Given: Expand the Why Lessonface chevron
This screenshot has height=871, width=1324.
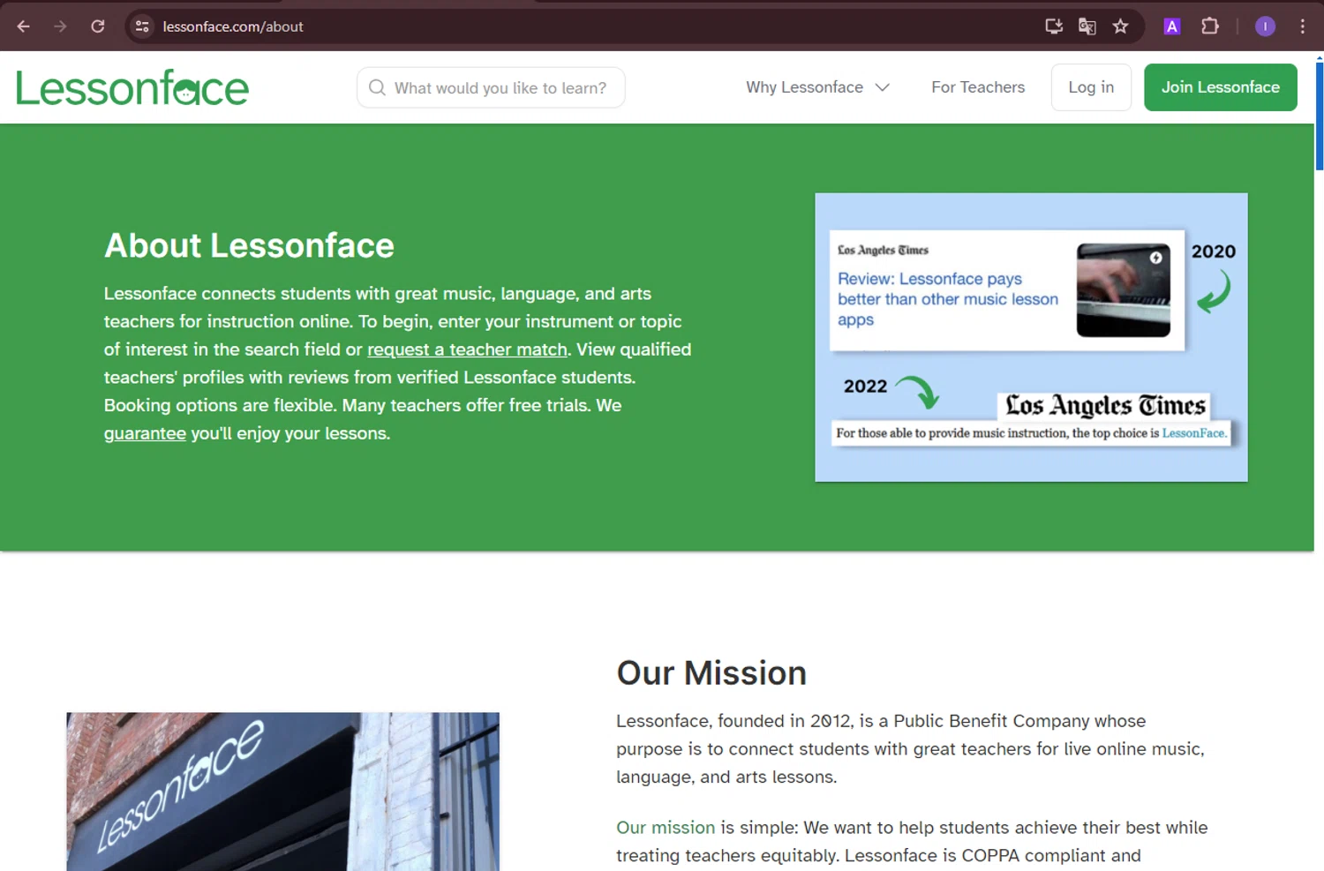Looking at the screenshot, I should [882, 87].
